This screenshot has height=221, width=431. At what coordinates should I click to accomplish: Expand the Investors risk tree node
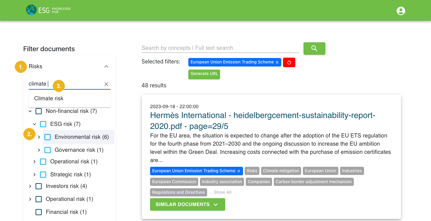pyautogui.click(x=30, y=186)
